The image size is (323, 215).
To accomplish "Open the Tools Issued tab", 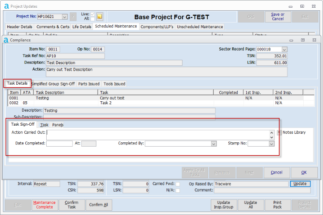I will click(x=114, y=84).
